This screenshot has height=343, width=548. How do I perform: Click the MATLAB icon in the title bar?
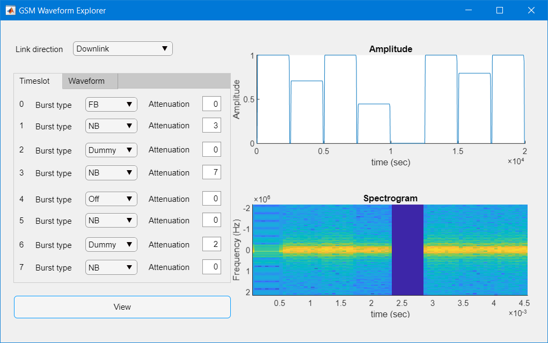pyautogui.click(x=11, y=11)
